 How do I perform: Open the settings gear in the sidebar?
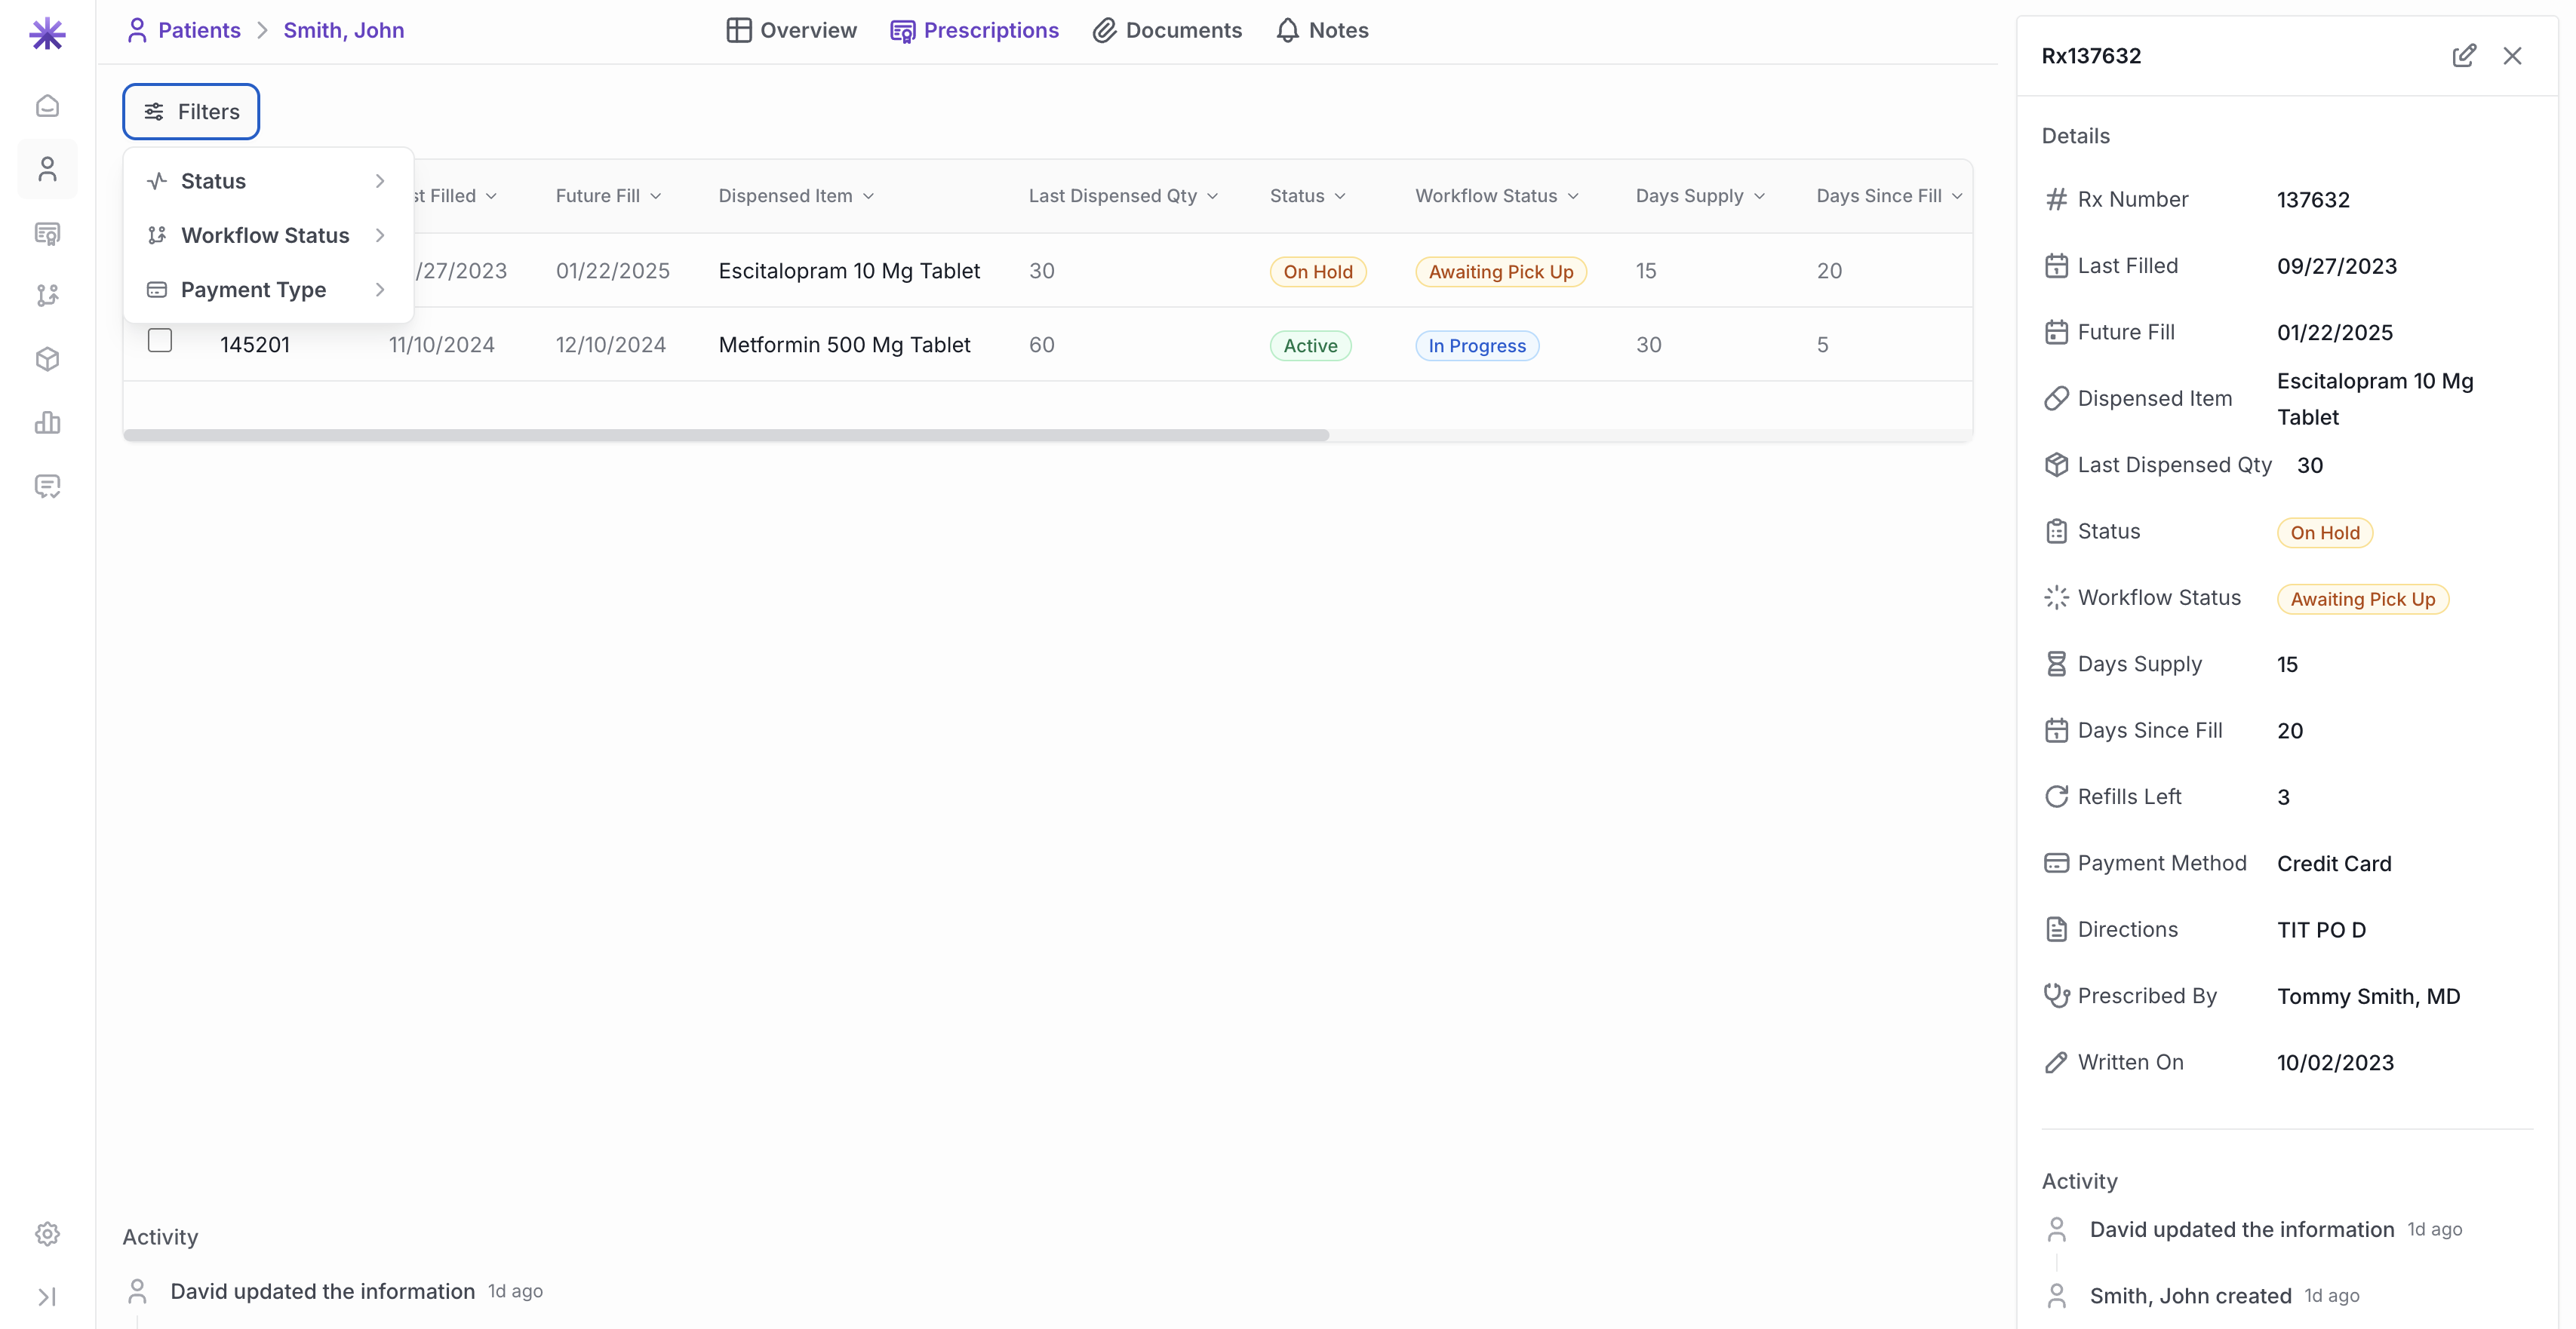point(47,1233)
